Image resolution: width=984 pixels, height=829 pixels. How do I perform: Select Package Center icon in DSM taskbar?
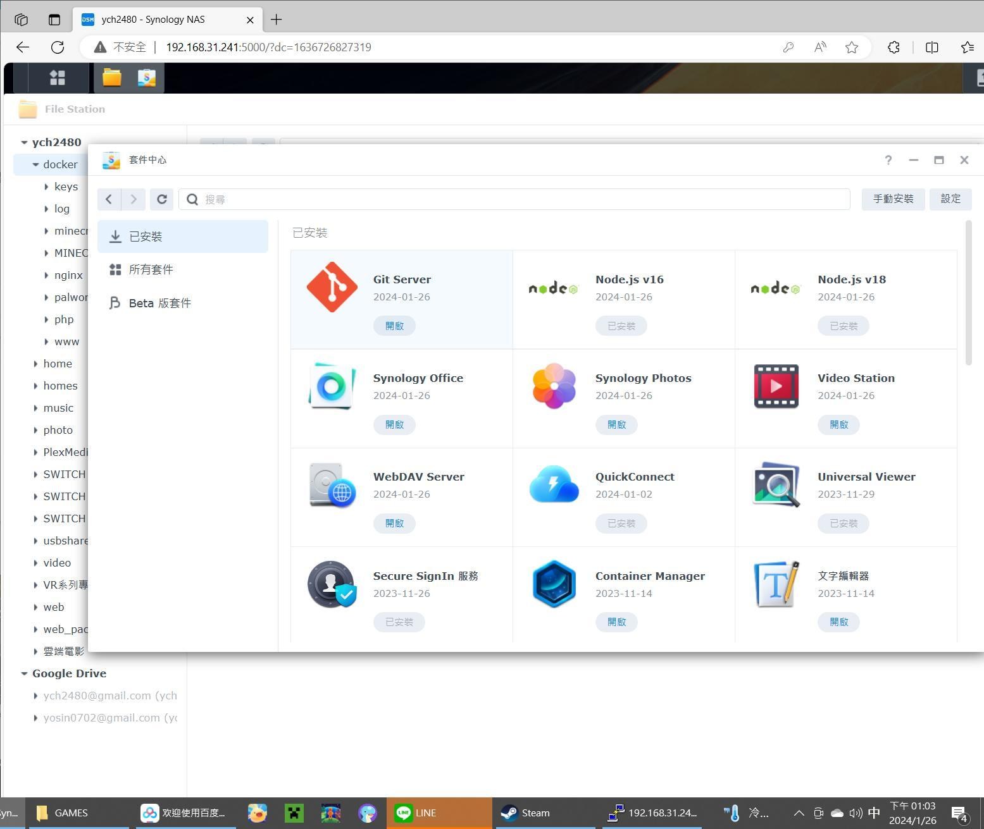147,77
